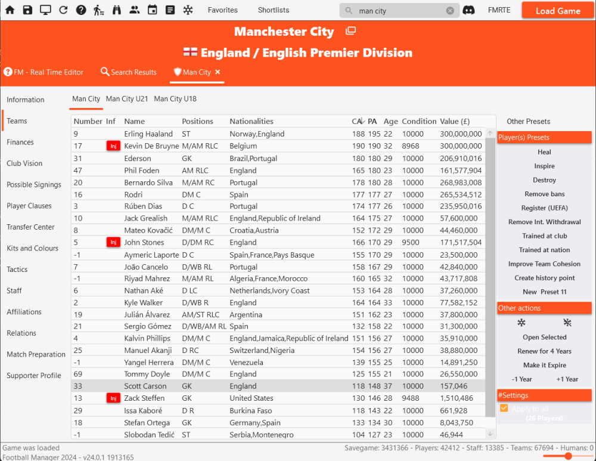Viewport: 596px width, 461px height.
Task: Open the Finances section in sidebar
Action: [20, 143]
